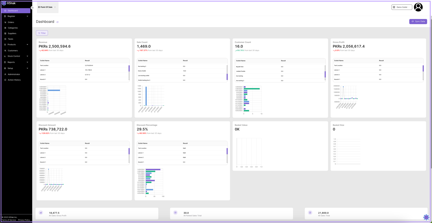
Task: Click the Revenue table scrollbar
Action: (129, 69)
